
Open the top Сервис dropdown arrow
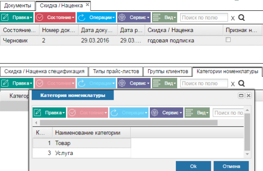click(148, 17)
